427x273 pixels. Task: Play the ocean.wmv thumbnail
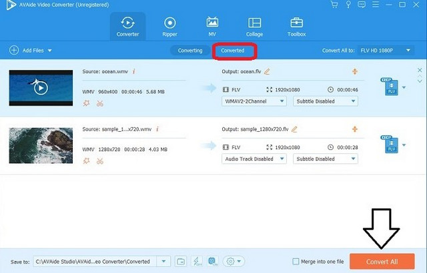(41, 88)
